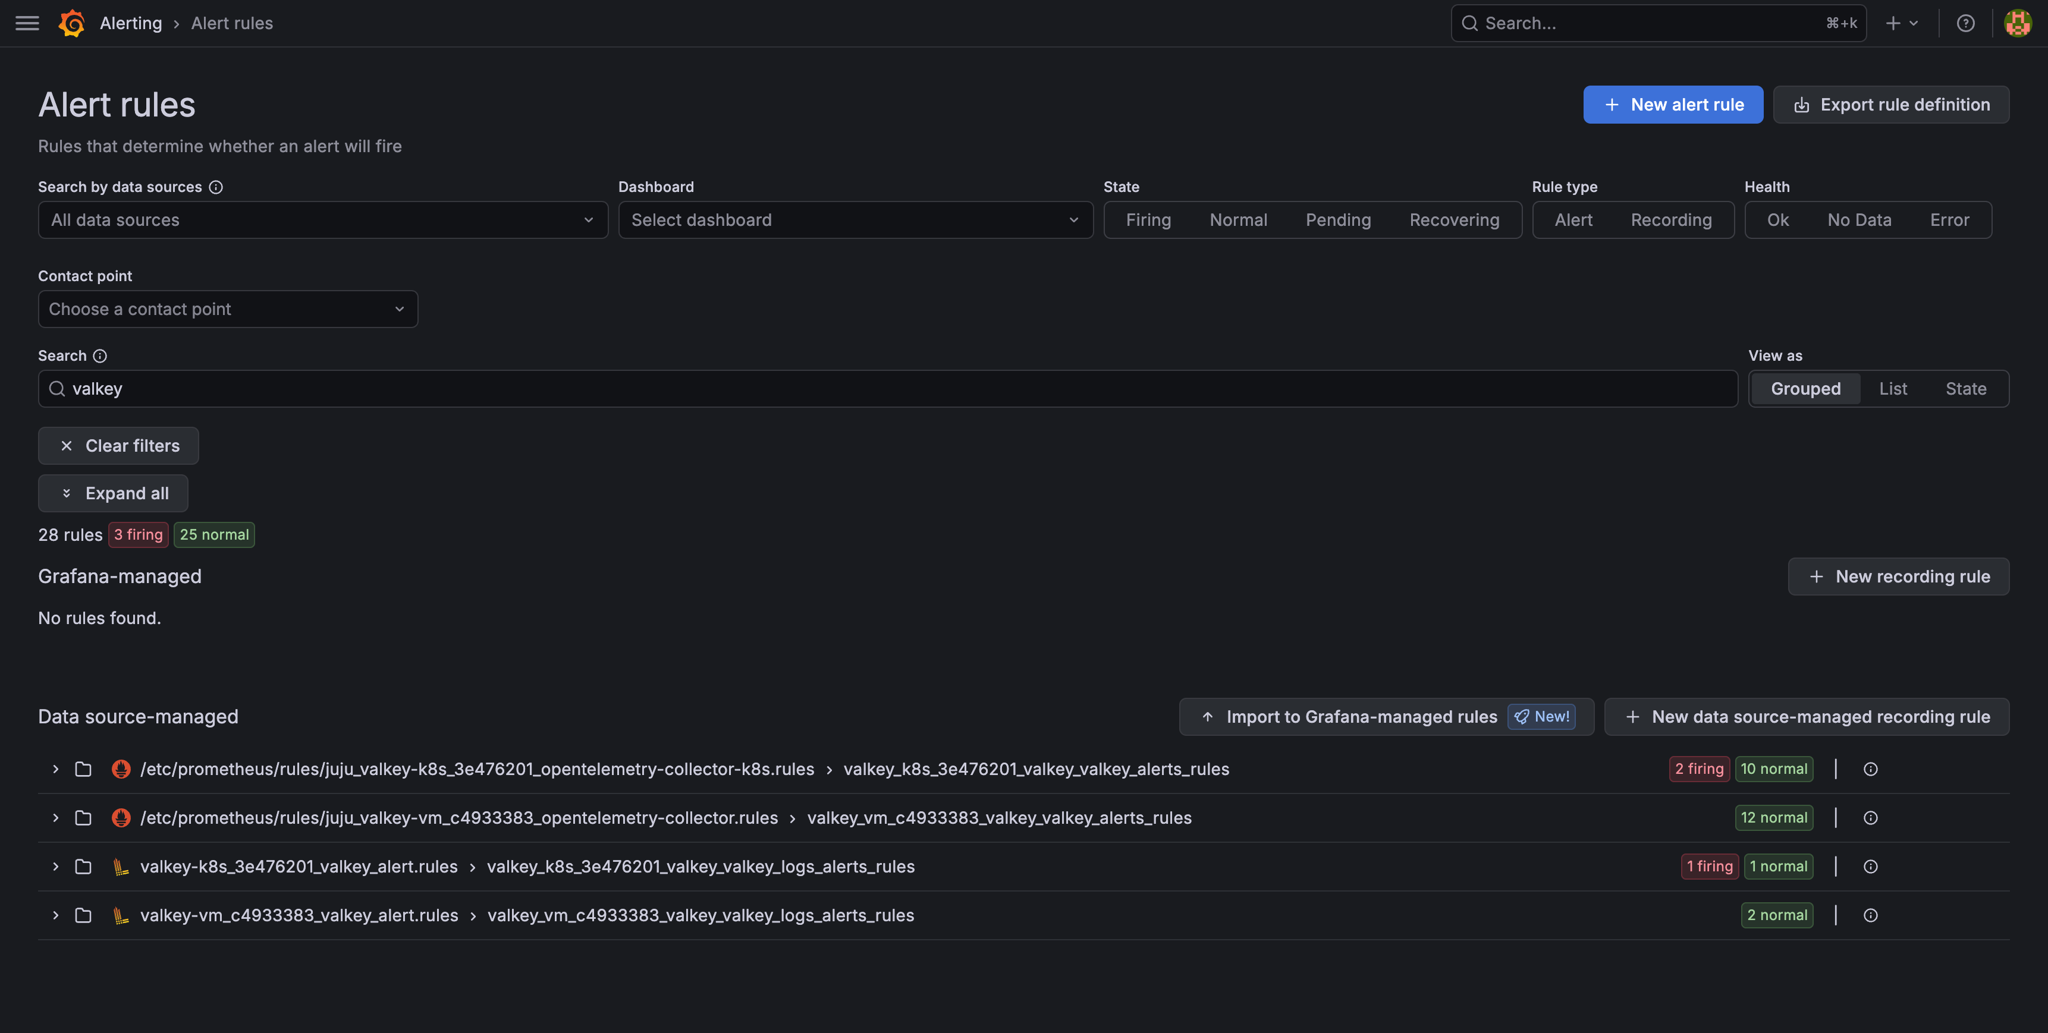Switch view to State
The height and width of the screenshot is (1033, 2048).
tap(1965, 389)
